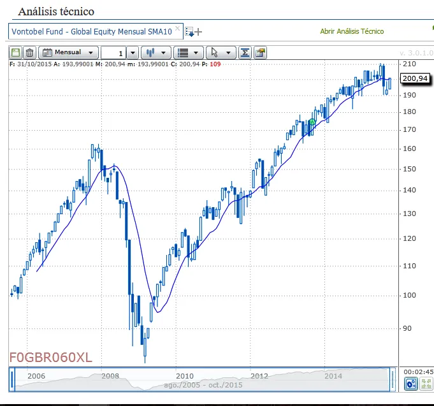
Task: Open the arrow next to interval field
Action: tap(133, 52)
